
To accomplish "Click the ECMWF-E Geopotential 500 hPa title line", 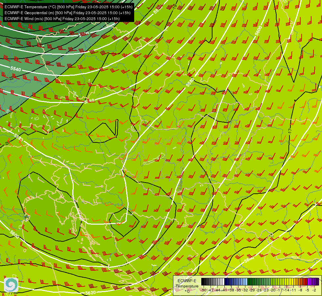I will click(x=67, y=13).
